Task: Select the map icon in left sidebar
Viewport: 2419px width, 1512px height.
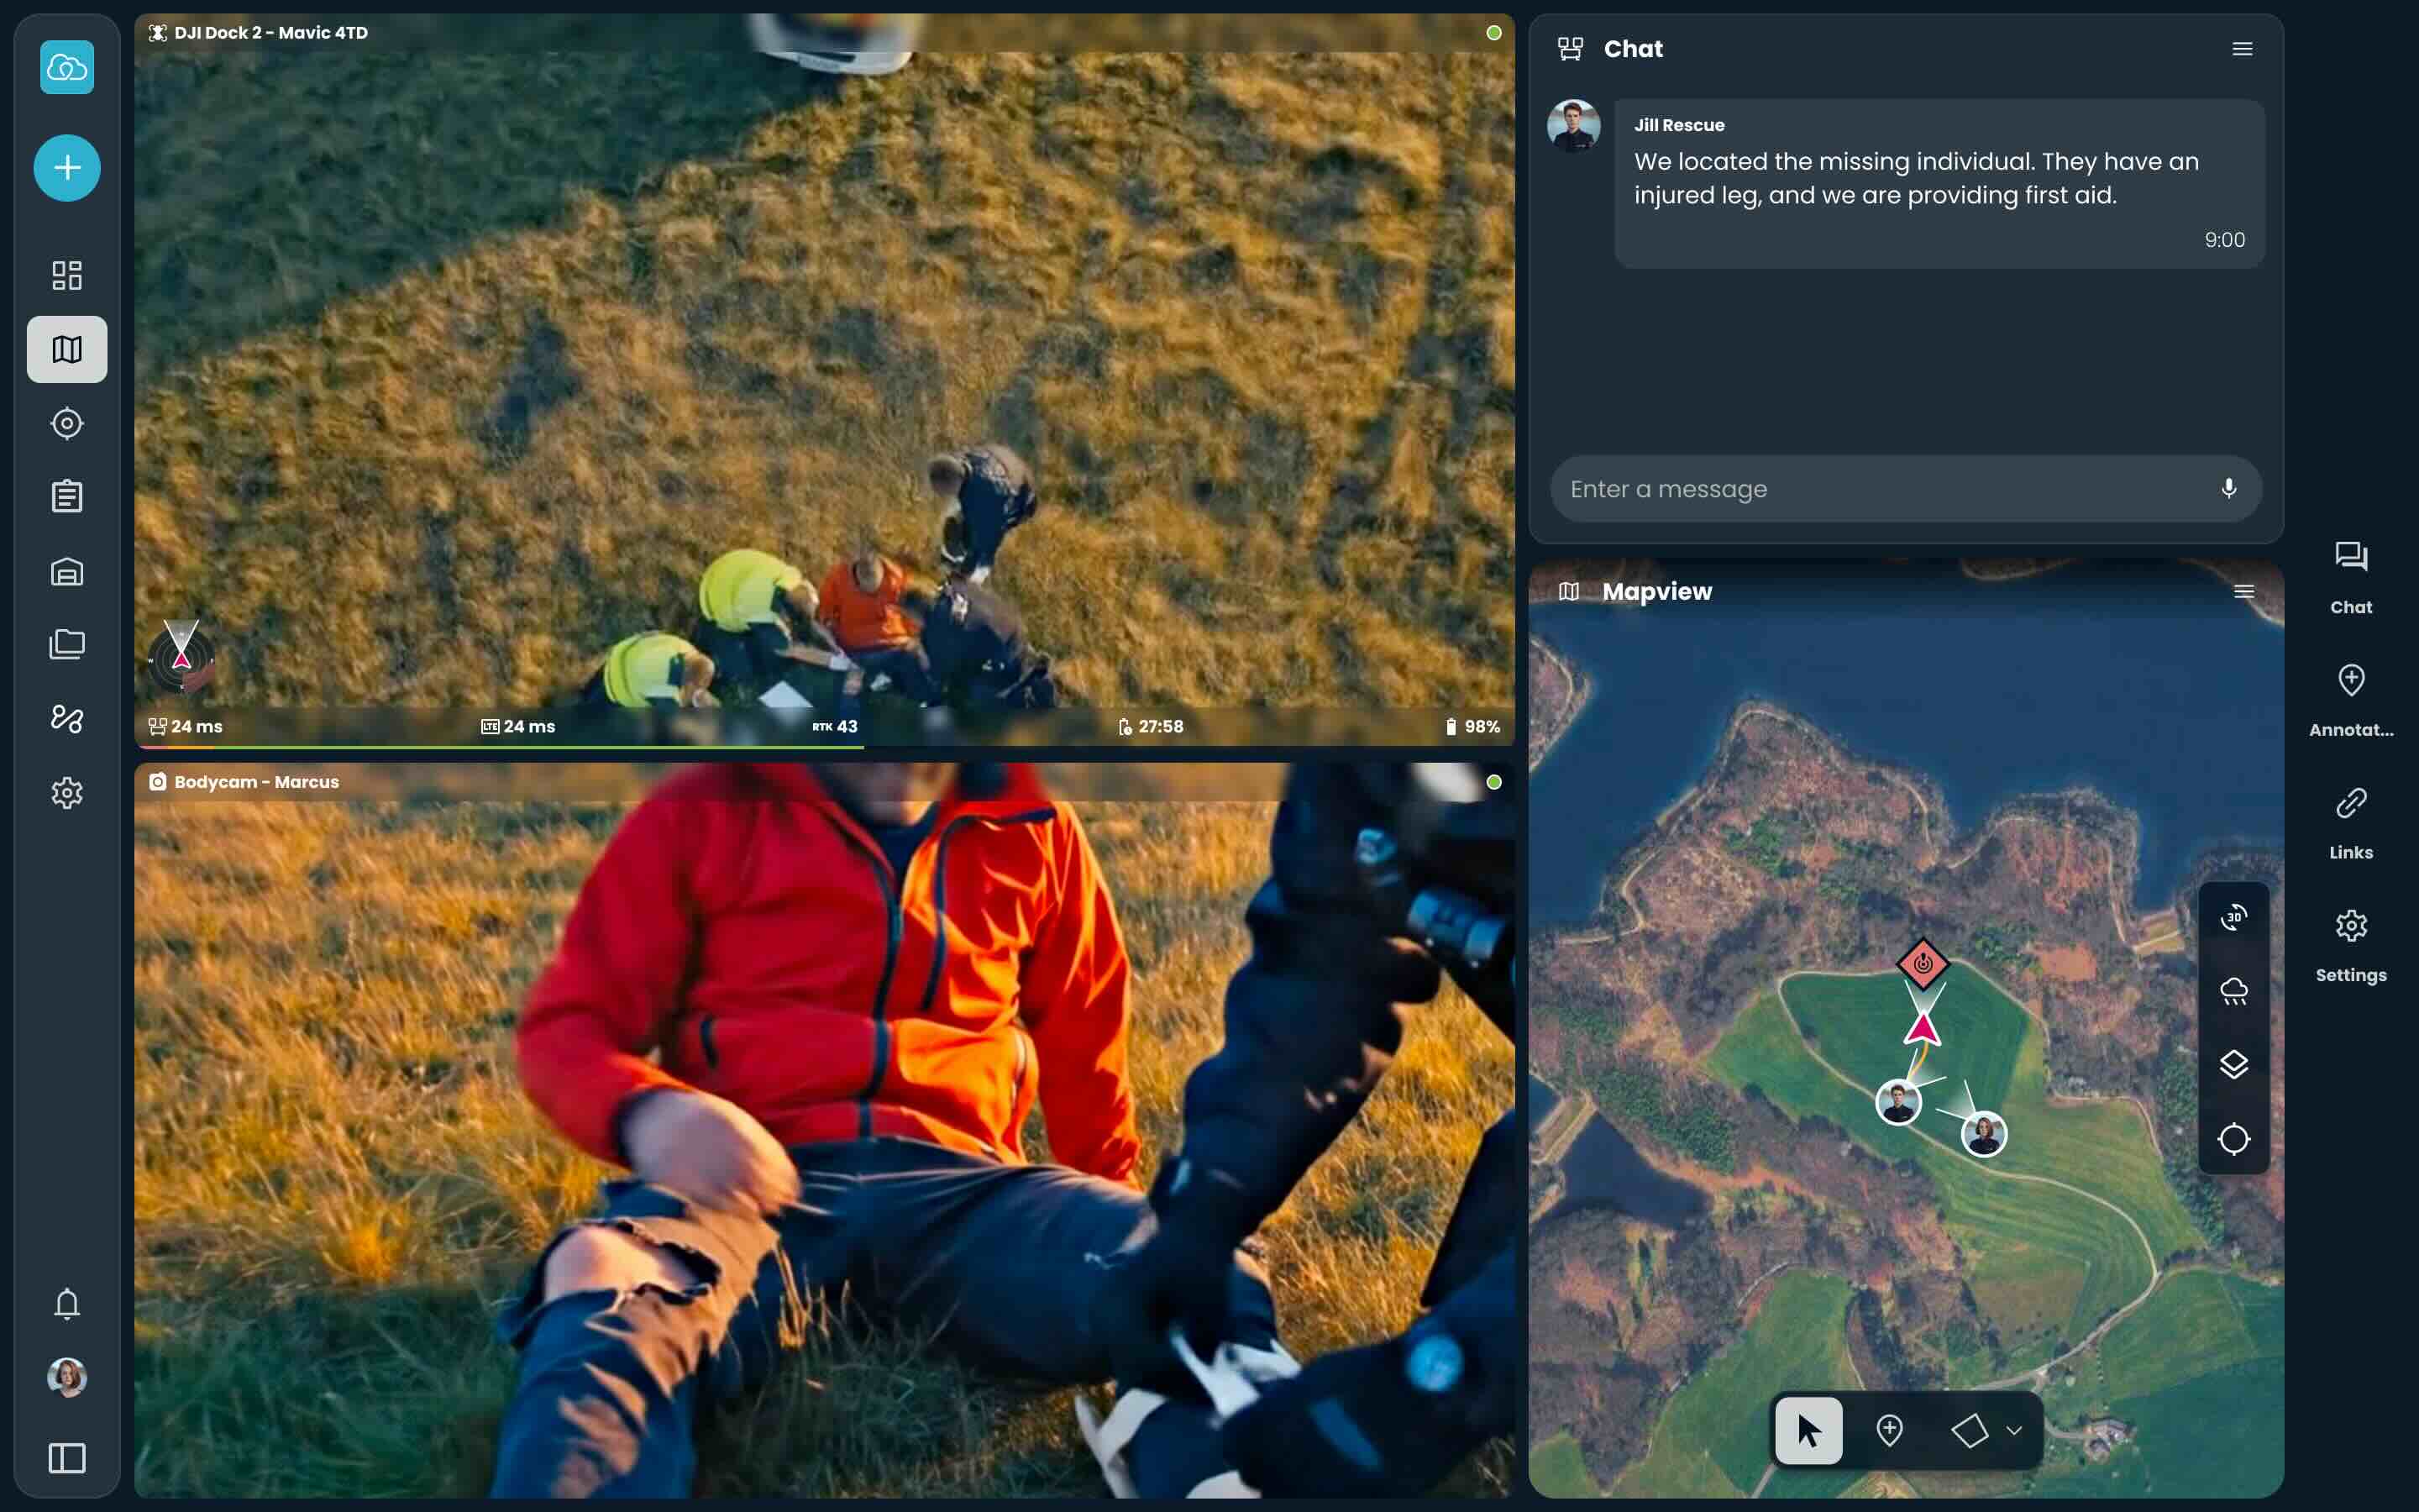Action: [x=67, y=349]
